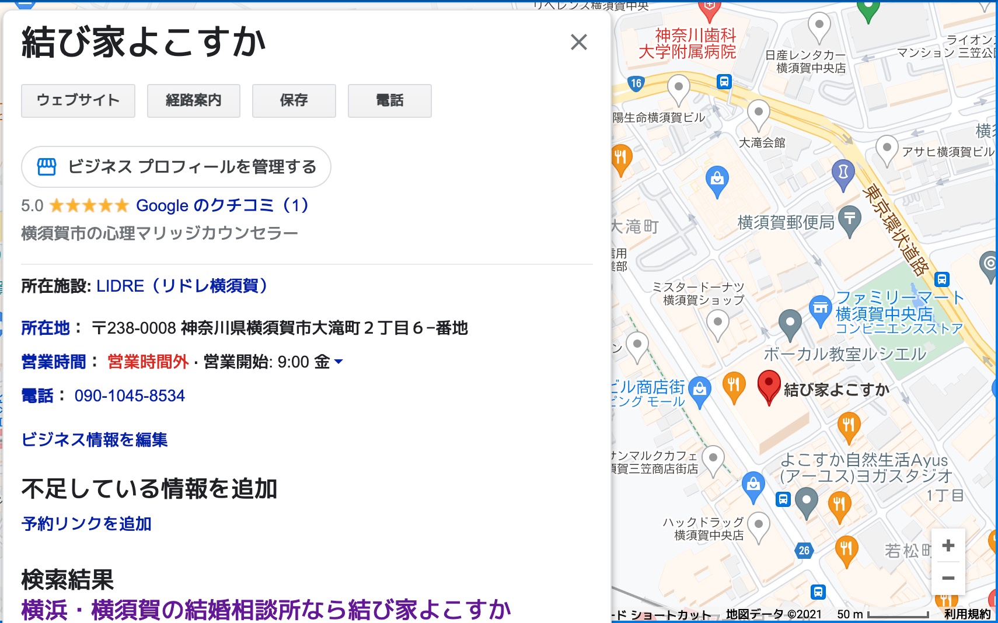Zoom in the map with plus button
Viewport: 998px width, 623px height.
coord(948,545)
